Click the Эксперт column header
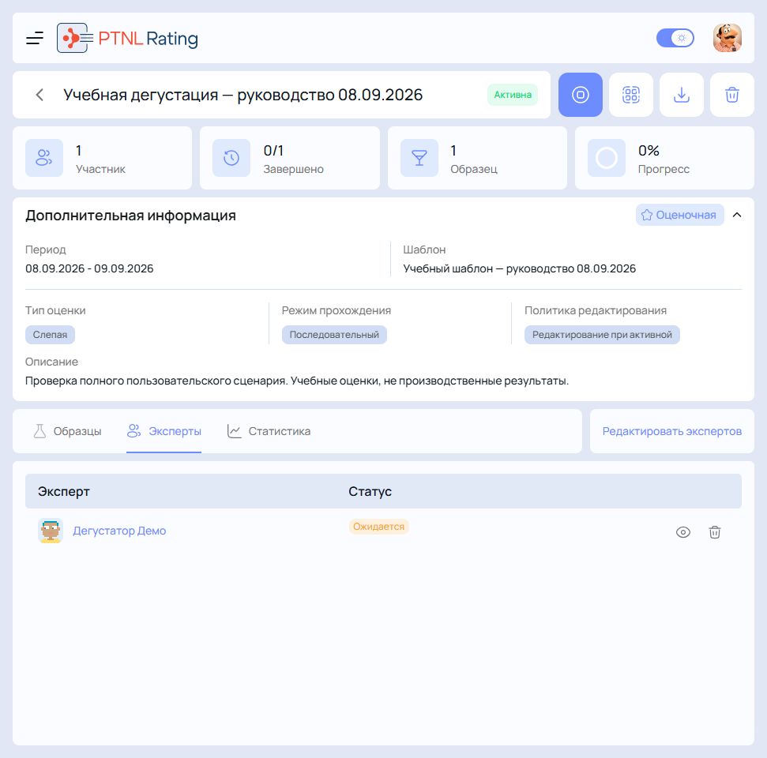Viewport: 767px width, 758px height. pyautogui.click(x=64, y=491)
